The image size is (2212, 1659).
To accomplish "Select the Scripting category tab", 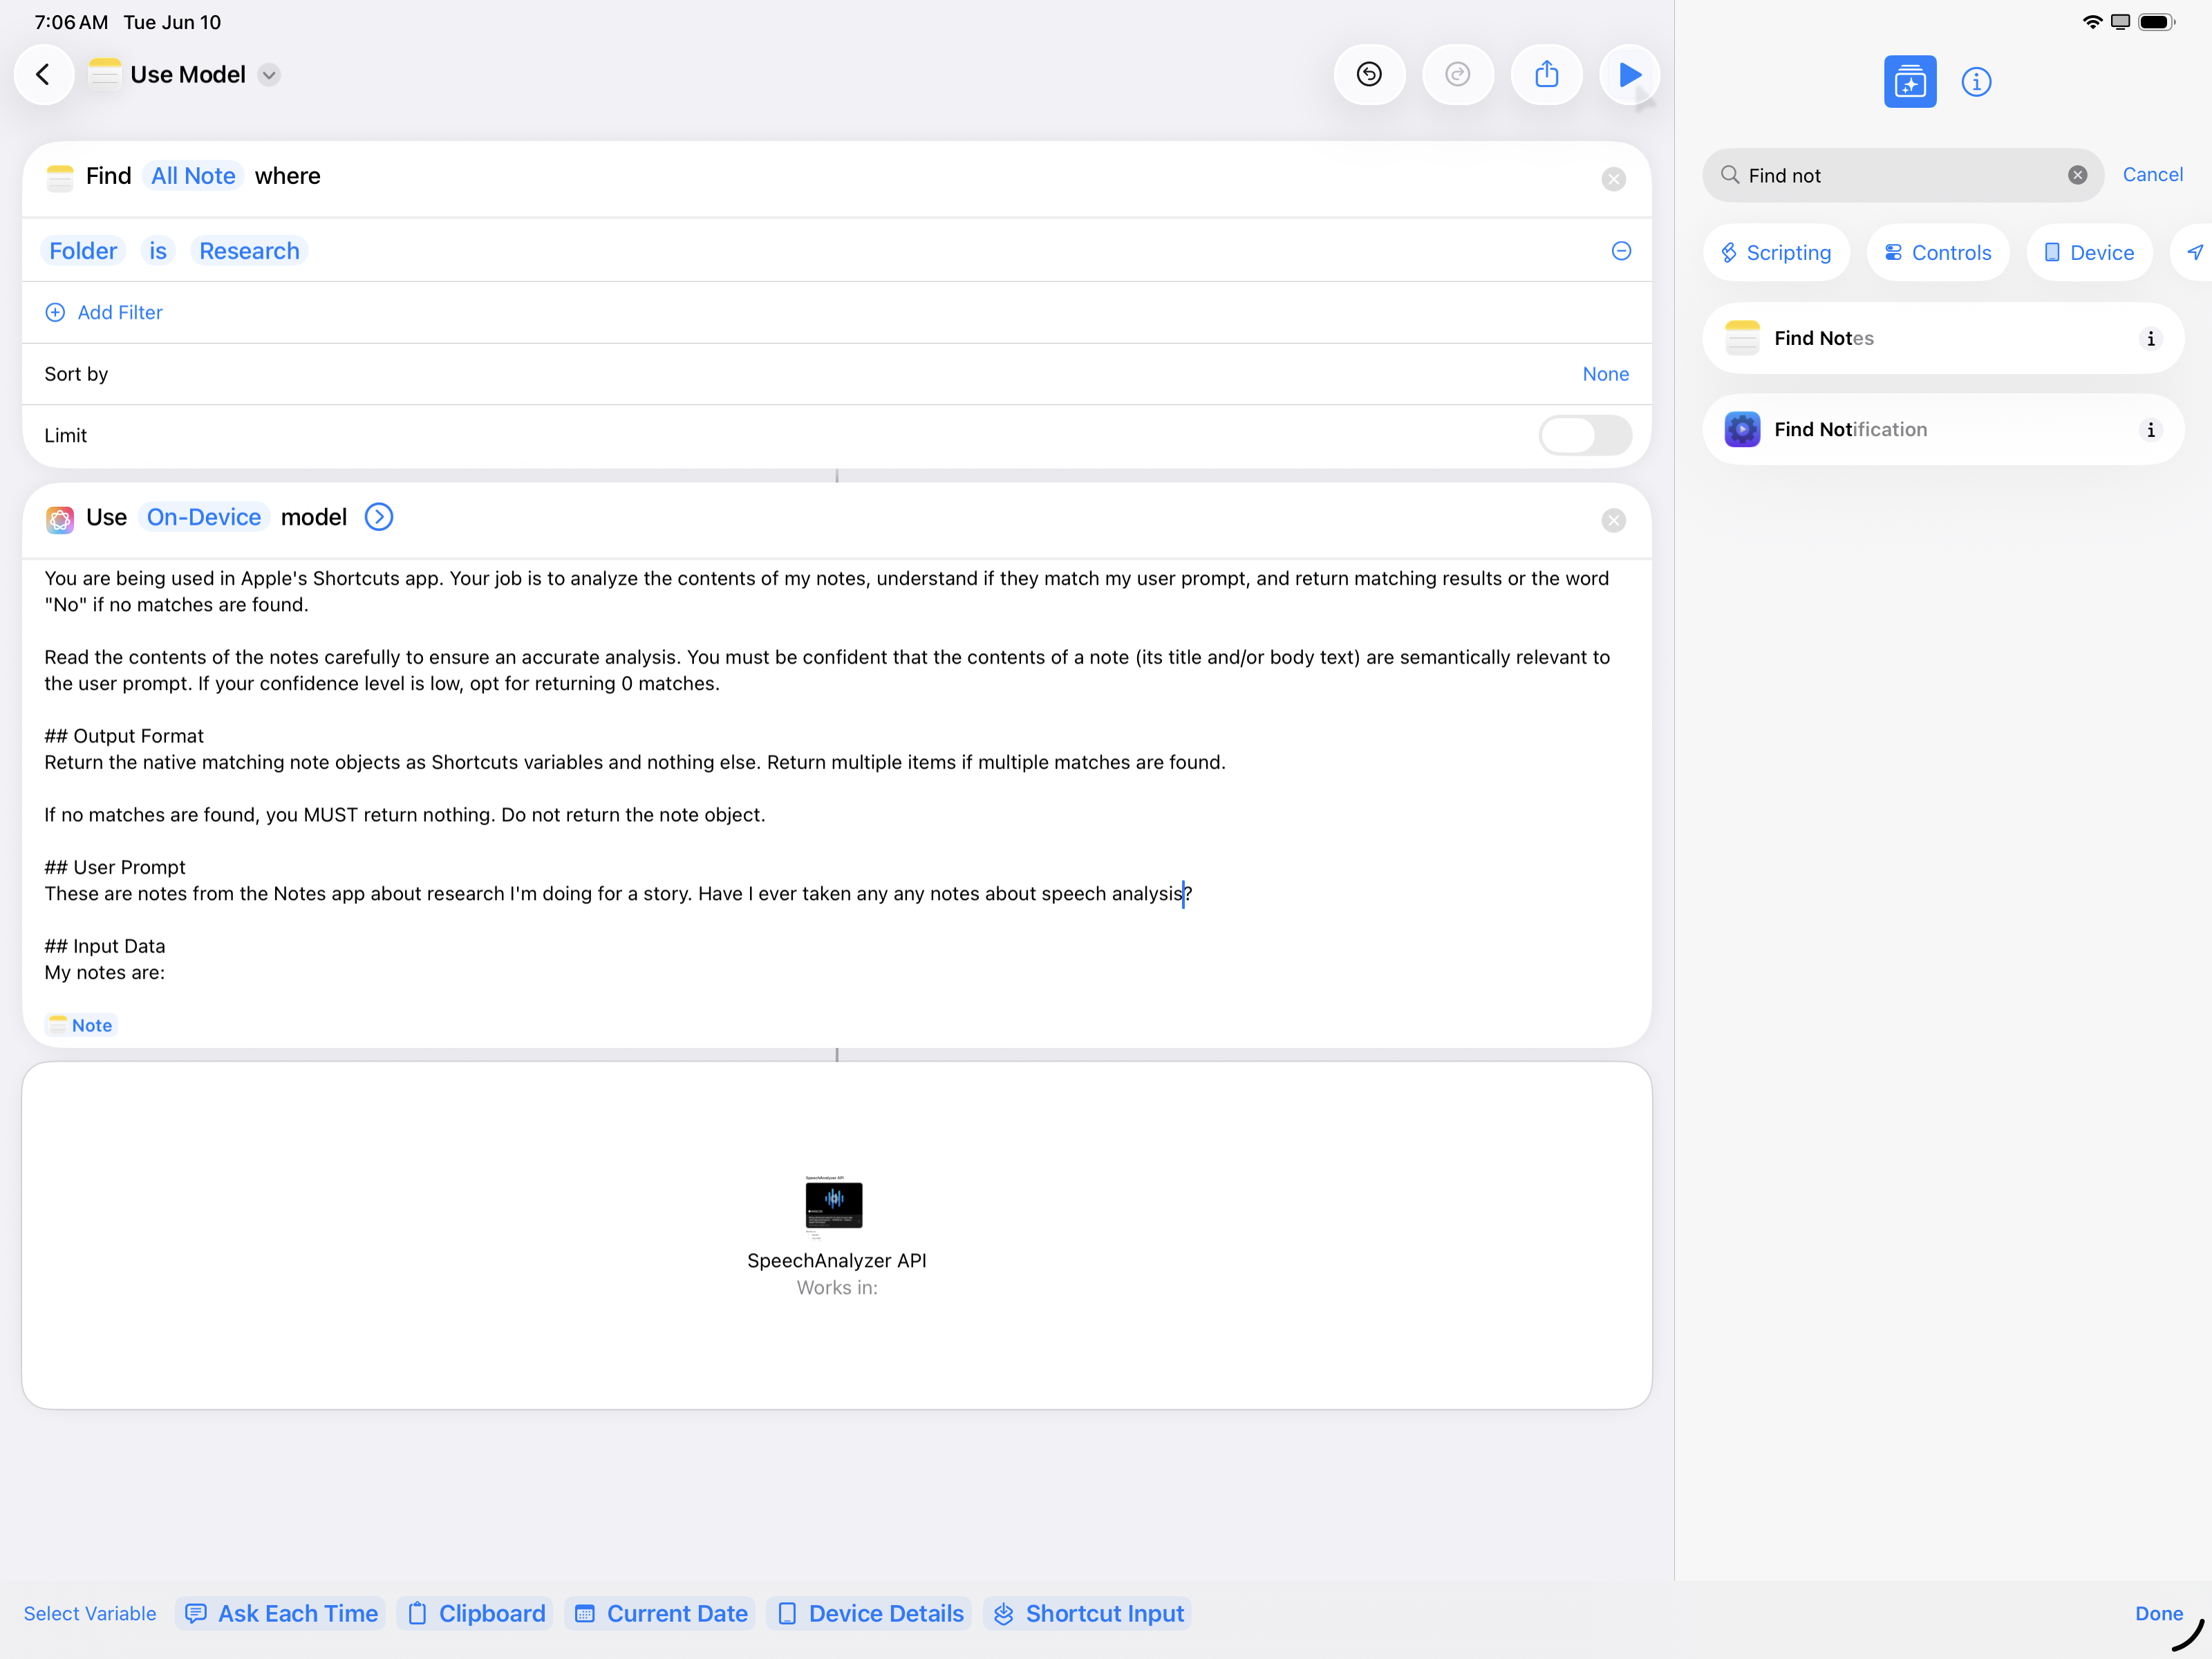I will pyautogui.click(x=1776, y=253).
